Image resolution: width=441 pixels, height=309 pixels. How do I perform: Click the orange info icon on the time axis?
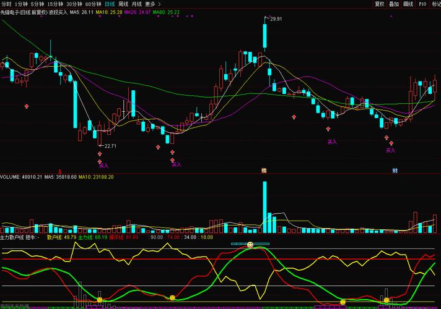(x=264, y=170)
